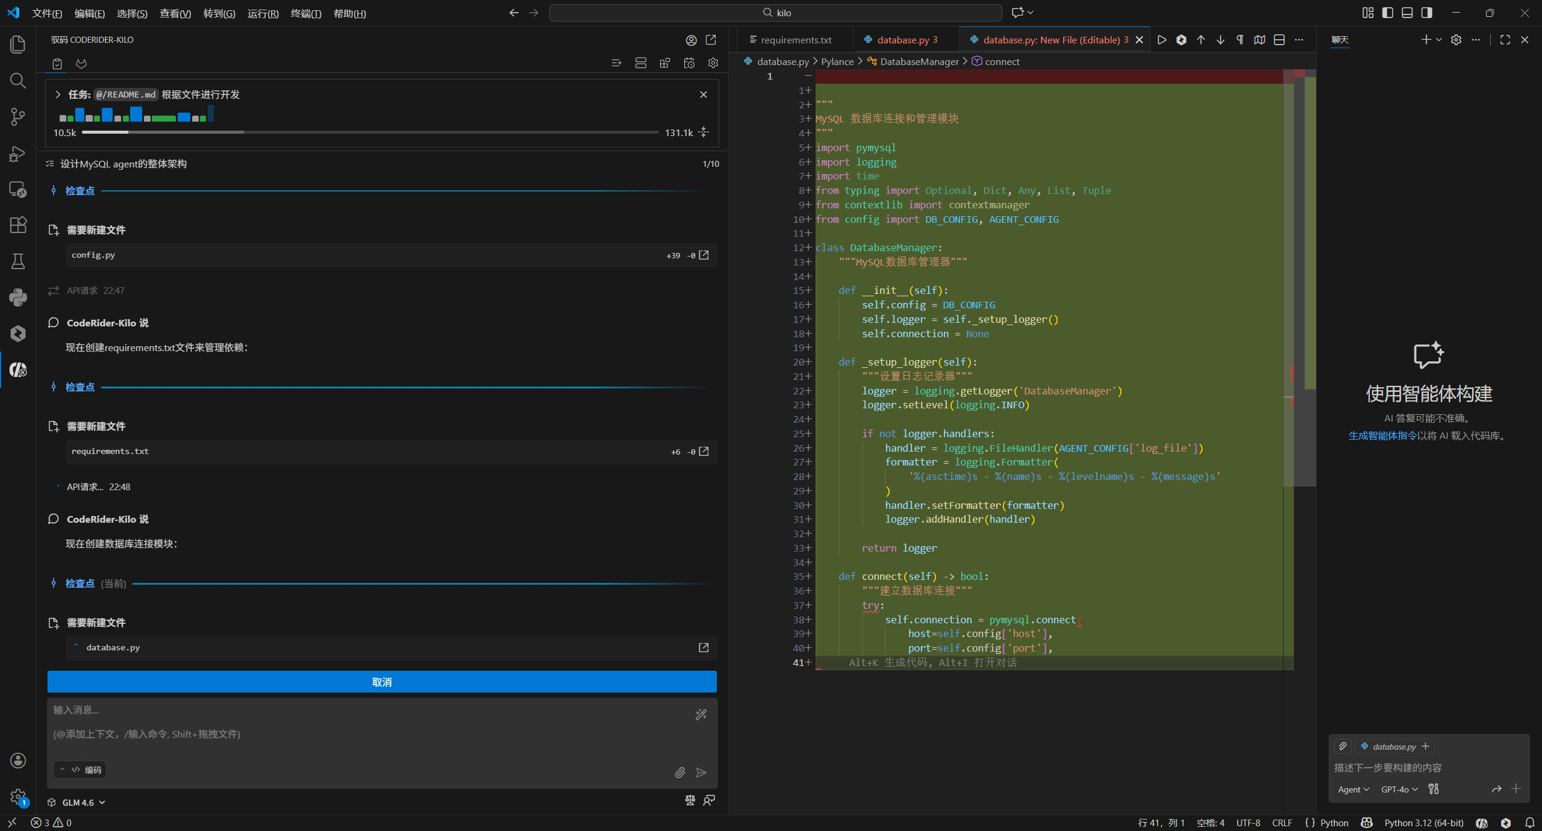Click the context usage progress bar
Screen dimensions: 1542x831
(x=370, y=132)
